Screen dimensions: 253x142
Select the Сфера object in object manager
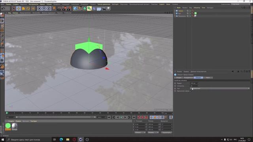(x=181, y=11)
